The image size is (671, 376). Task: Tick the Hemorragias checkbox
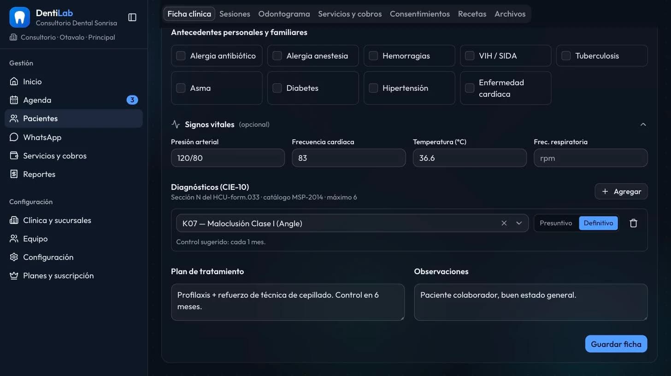tap(373, 56)
